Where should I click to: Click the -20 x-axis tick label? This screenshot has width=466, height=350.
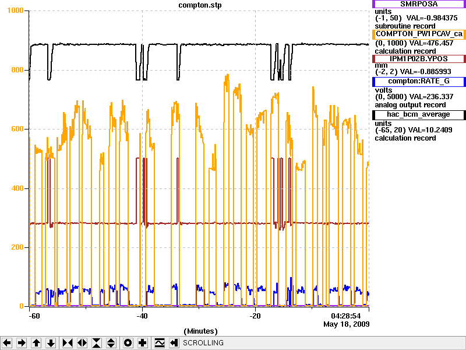[x=255, y=316]
